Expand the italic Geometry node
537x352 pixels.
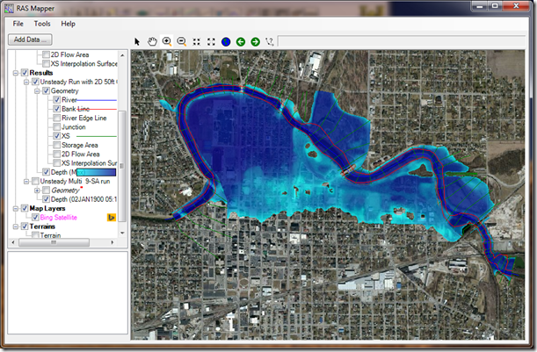pyautogui.click(x=36, y=190)
